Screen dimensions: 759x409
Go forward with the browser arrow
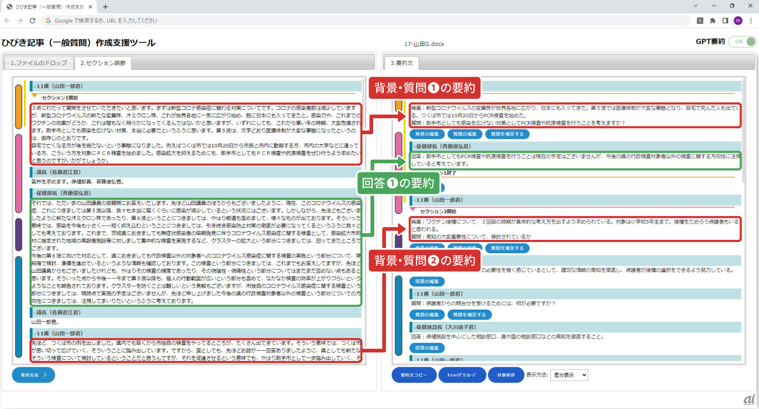(20, 21)
